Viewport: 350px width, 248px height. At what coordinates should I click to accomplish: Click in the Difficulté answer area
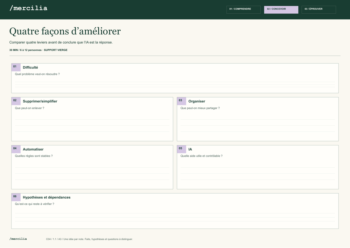pos(175,84)
